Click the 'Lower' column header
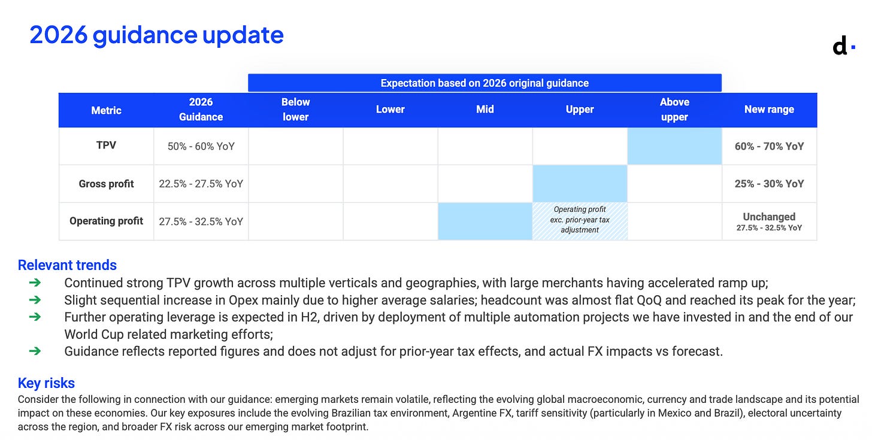 [390, 110]
